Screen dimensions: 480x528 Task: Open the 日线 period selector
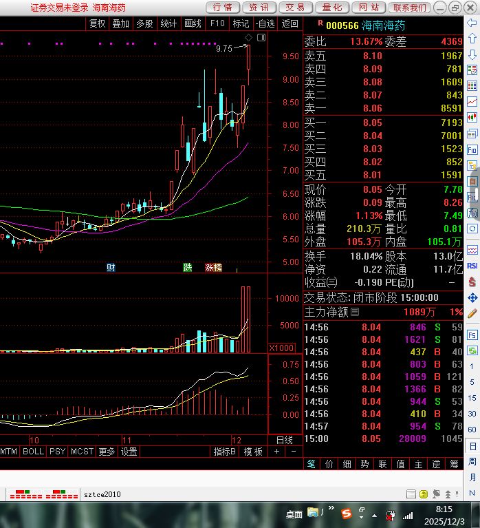[x=285, y=440]
